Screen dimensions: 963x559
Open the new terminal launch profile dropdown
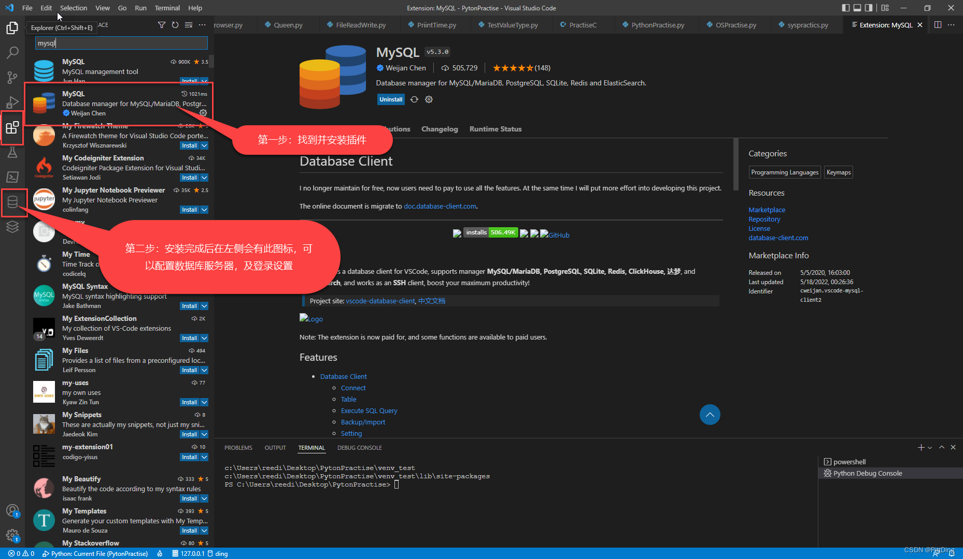coord(930,447)
